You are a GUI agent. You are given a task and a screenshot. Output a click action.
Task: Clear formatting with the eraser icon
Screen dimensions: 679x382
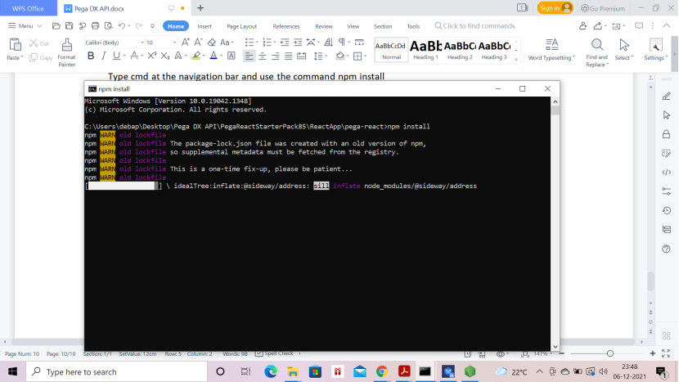[212, 42]
